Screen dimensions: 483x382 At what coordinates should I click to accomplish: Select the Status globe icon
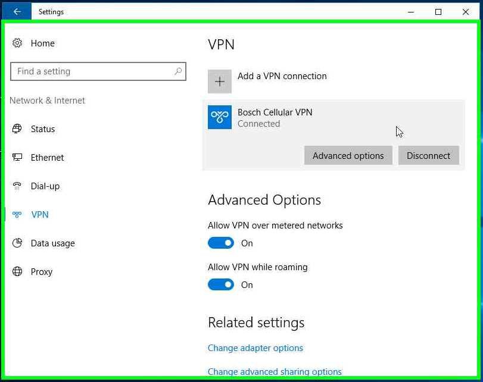click(17, 129)
